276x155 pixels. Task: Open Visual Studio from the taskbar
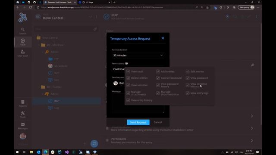click(x=66, y=152)
